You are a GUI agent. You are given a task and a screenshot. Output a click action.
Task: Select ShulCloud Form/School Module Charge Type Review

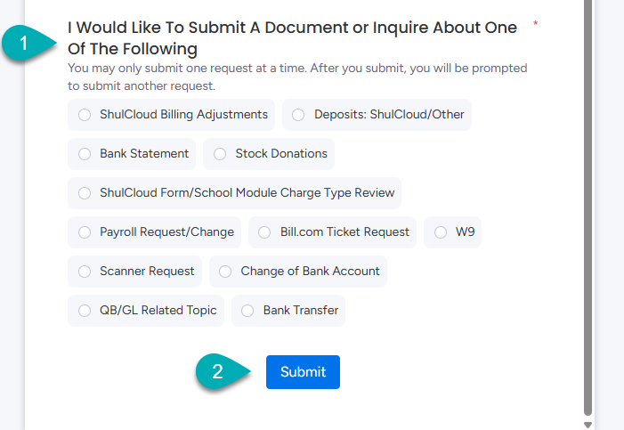pos(85,193)
